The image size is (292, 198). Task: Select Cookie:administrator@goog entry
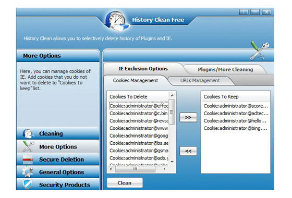pos(139,135)
